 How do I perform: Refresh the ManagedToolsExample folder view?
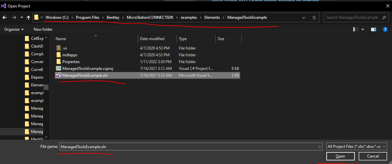[314, 17]
